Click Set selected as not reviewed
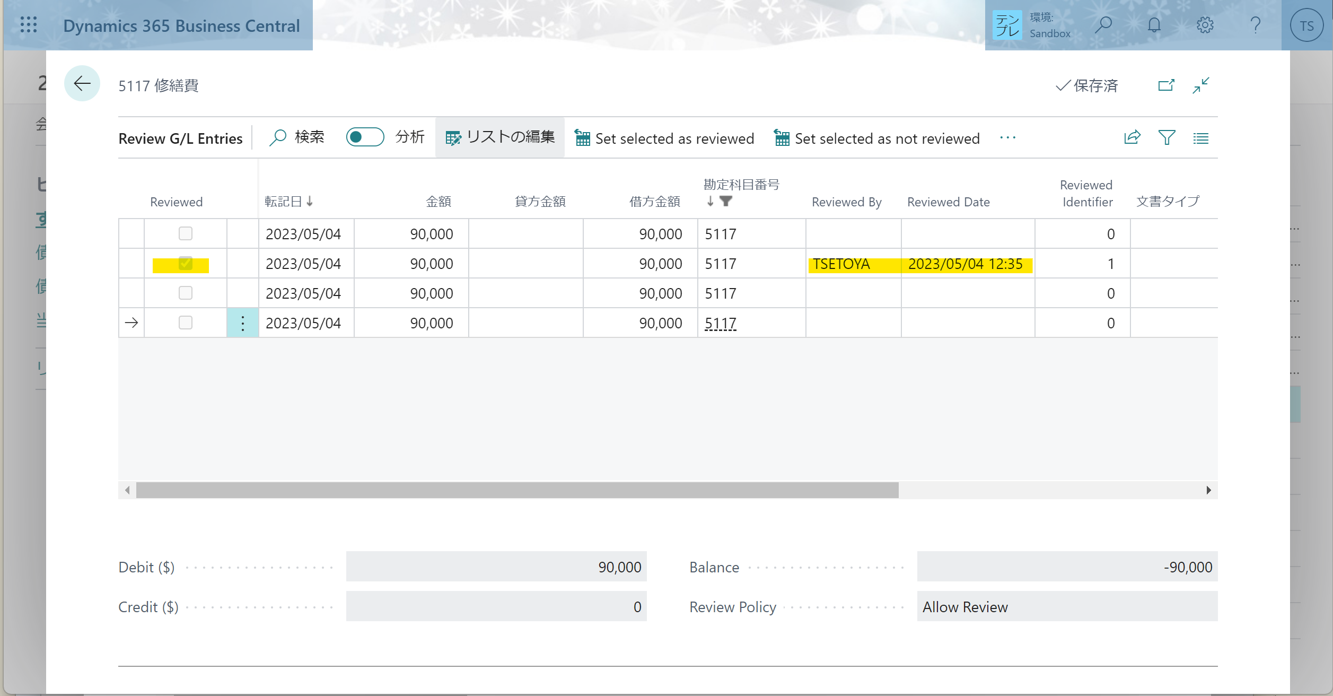 877,138
